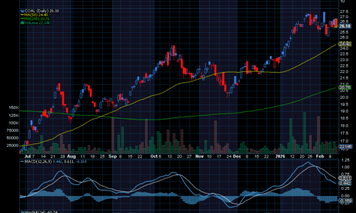The height and width of the screenshot is (213, 356).
Task: Click the Nov label on the date axis
Action: (199, 156)
